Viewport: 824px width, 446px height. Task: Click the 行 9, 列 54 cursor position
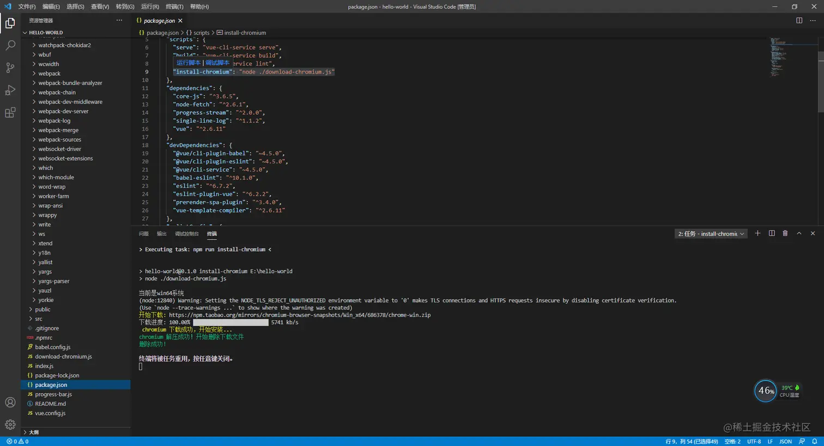click(692, 442)
